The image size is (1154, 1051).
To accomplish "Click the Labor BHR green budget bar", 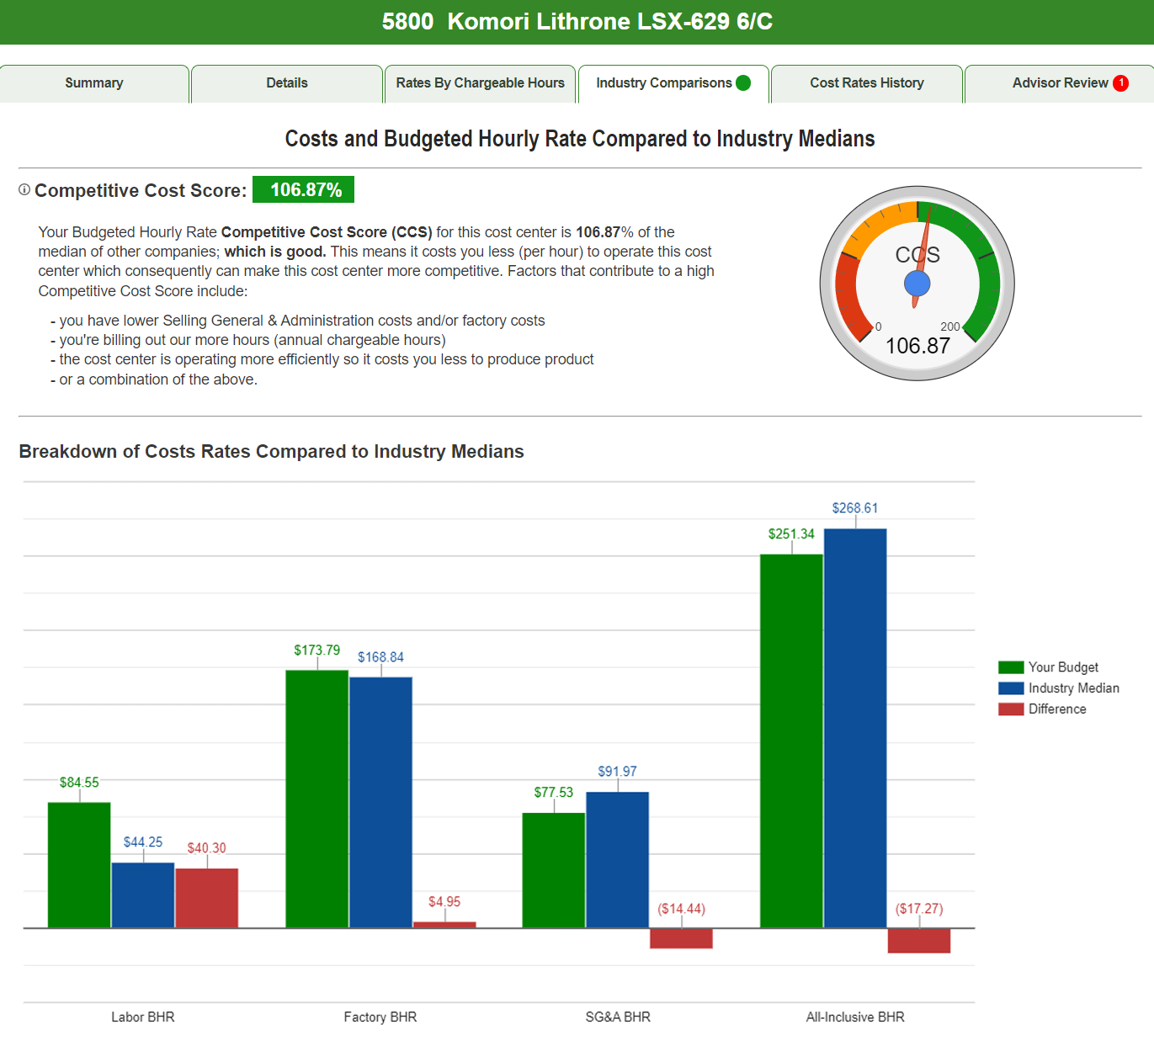I will pyautogui.click(x=79, y=865).
